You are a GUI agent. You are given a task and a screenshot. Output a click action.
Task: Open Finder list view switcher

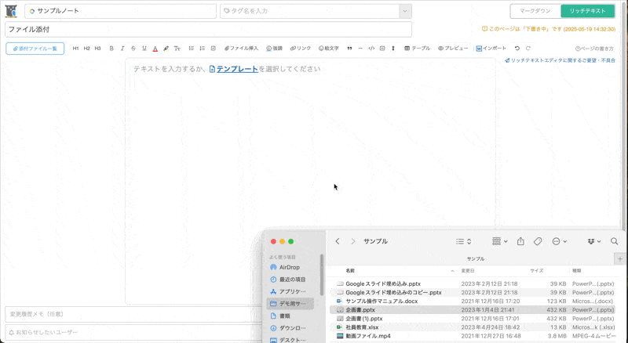tap(463, 241)
